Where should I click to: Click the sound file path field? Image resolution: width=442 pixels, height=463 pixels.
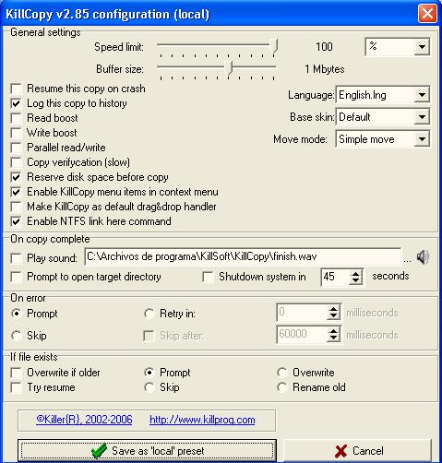243,256
